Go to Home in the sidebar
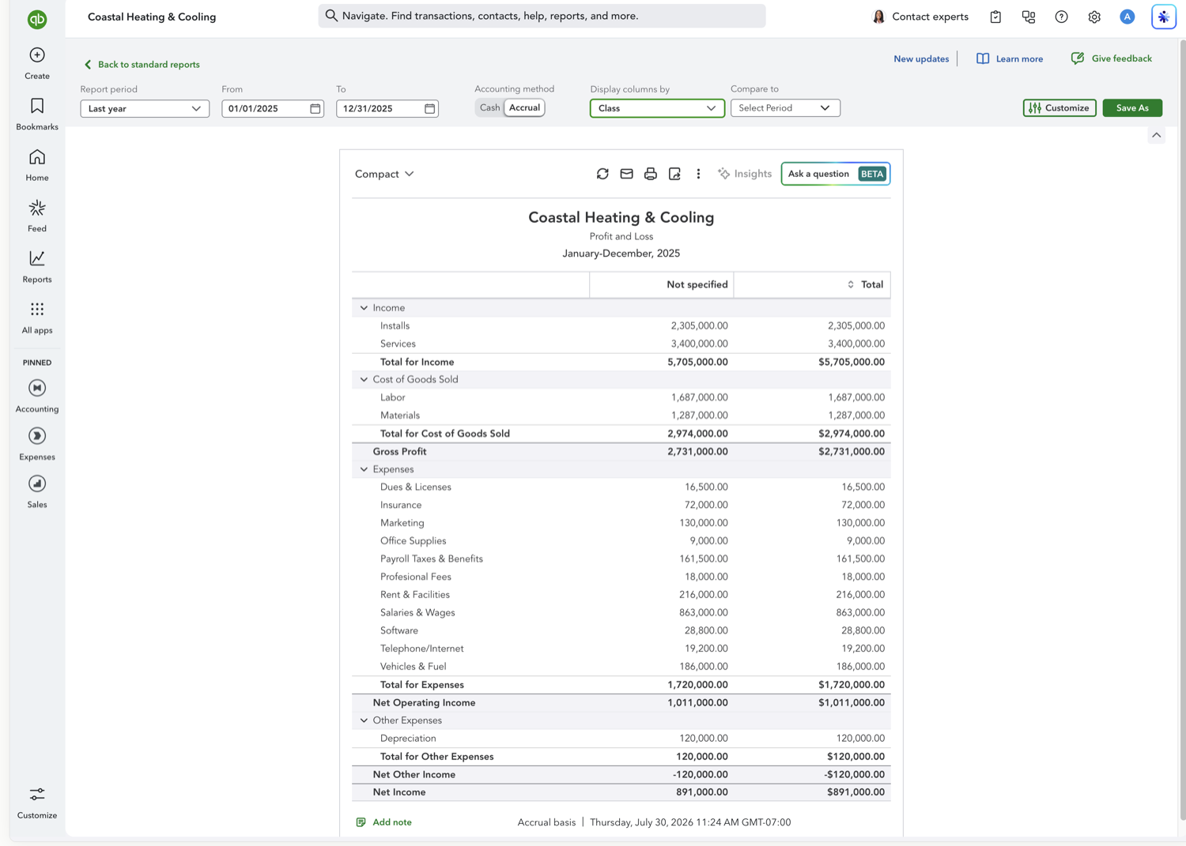Screen dimensions: 1186x846 coord(37,165)
